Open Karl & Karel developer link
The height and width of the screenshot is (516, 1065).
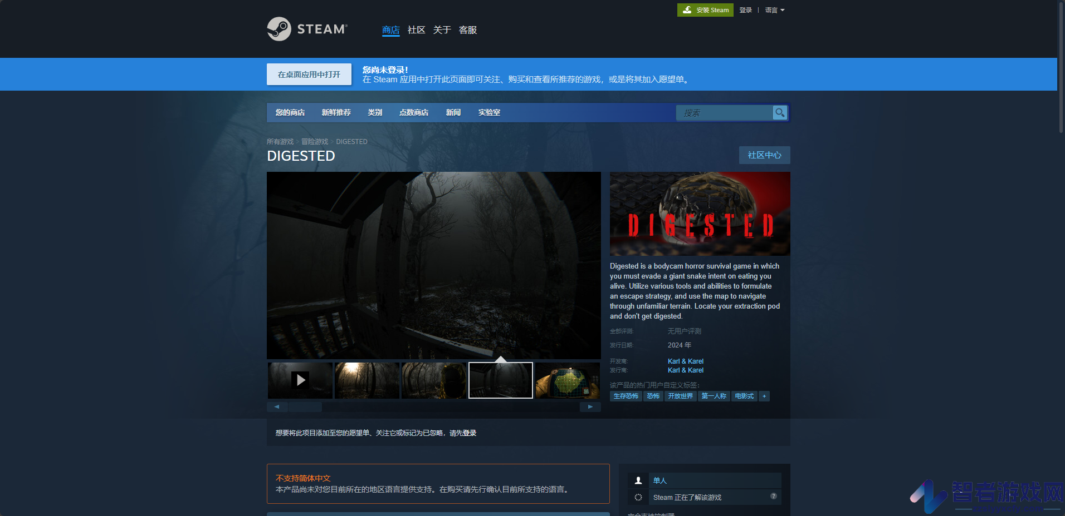(686, 361)
